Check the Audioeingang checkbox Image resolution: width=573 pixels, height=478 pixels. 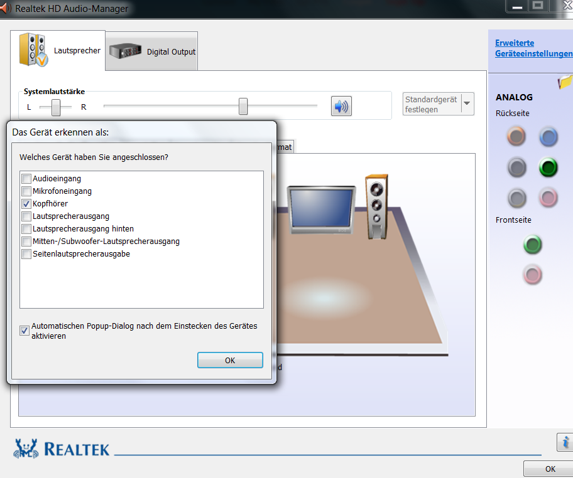(26, 179)
